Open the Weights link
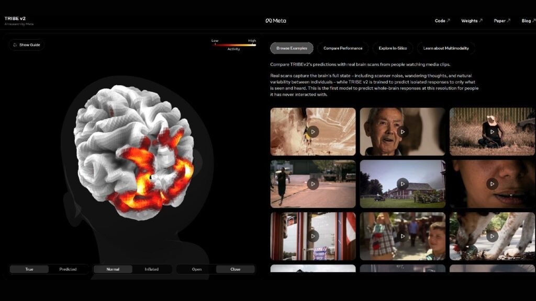 pos(470,20)
